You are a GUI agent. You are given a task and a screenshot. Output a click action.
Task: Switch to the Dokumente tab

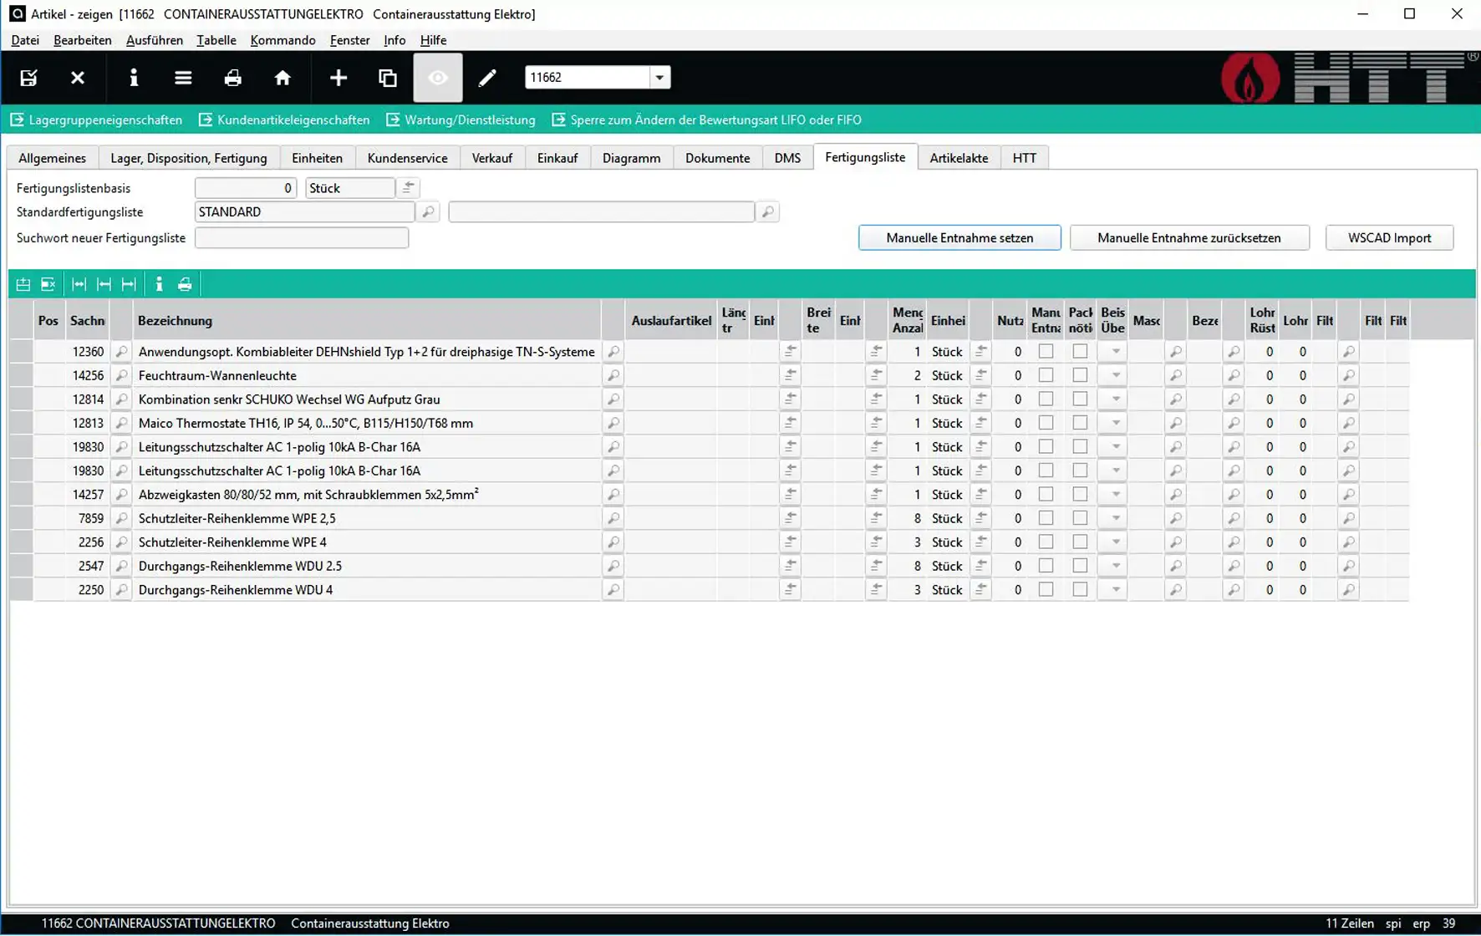click(x=717, y=158)
